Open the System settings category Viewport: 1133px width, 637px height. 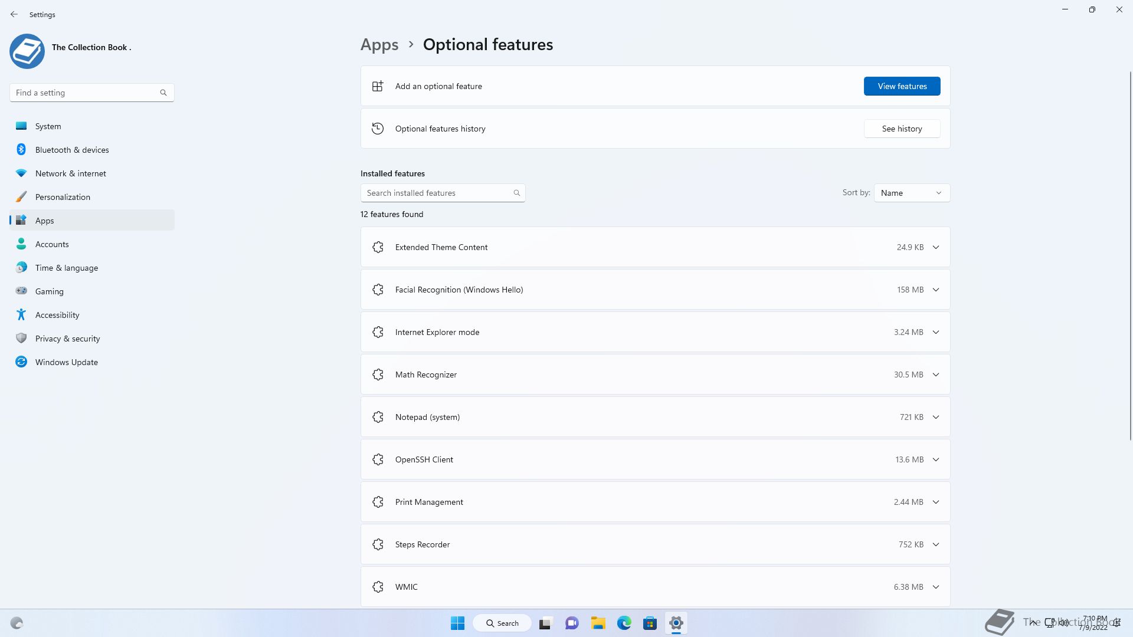[x=92, y=126]
